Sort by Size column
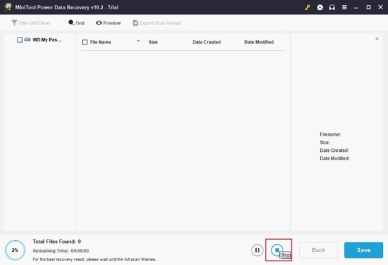388x265 pixels. (153, 42)
